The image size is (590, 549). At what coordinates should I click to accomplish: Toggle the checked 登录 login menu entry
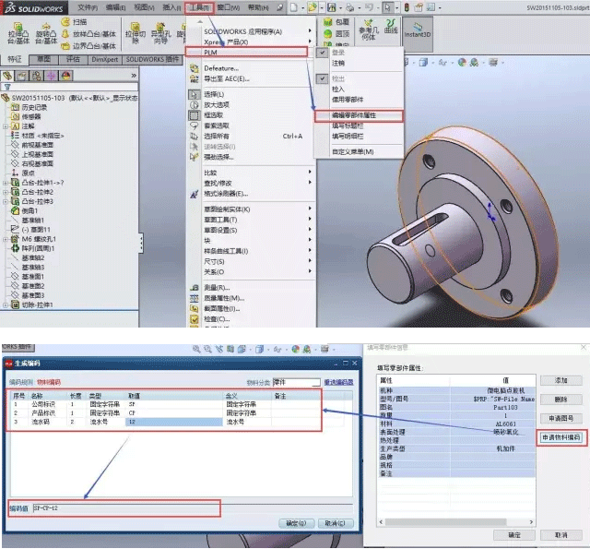point(337,54)
